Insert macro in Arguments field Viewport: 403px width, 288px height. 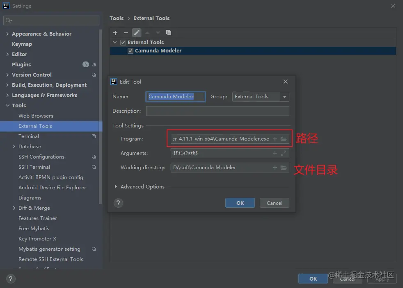click(275, 153)
